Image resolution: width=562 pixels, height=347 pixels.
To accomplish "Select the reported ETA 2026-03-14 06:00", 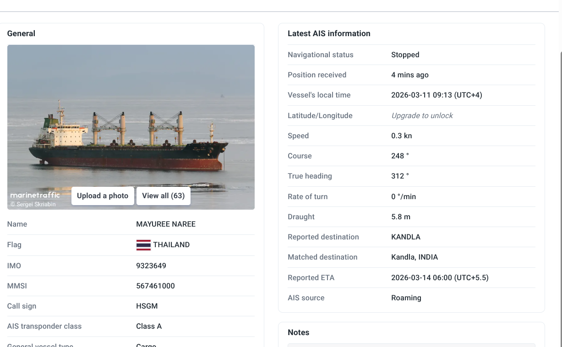I will 440,278.
